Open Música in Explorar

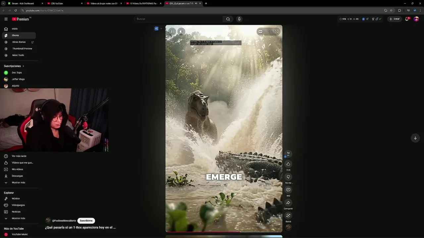(19, 198)
